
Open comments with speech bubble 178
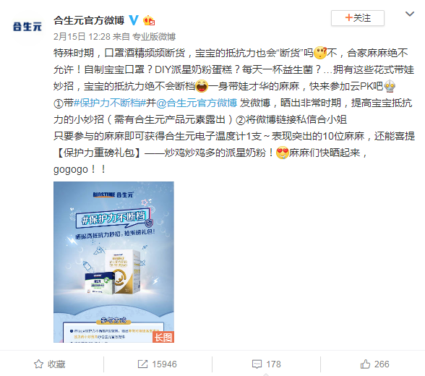click(267, 364)
